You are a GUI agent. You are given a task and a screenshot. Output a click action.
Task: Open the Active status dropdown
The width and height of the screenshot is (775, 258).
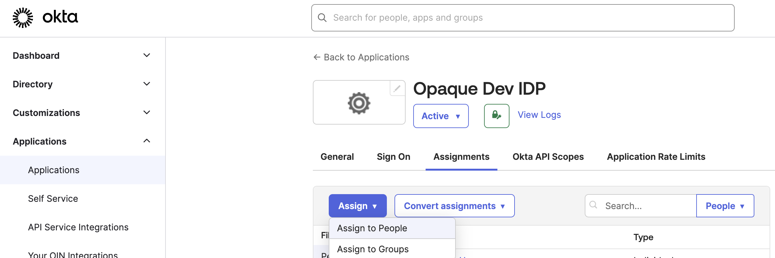(x=441, y=116)
